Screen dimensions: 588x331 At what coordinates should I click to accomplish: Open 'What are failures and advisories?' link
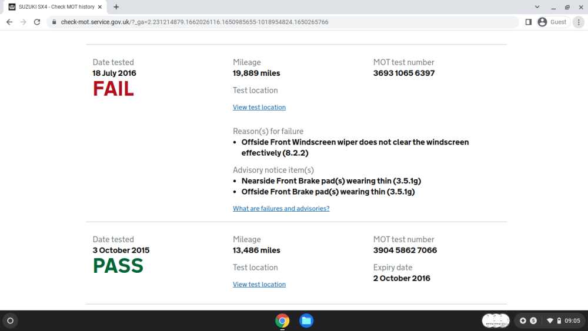click(281, 209)
